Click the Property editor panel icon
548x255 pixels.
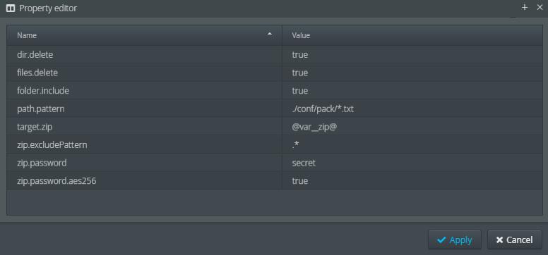click(11, 8)
